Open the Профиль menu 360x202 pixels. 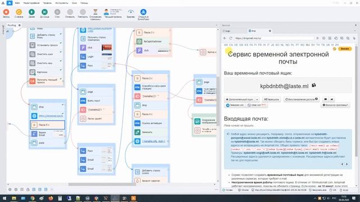tap(47, 3)
